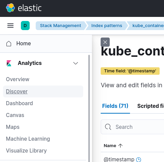Switch to Fields (71) tab
The width and height of the screenshot is (164, 162).
coord(115,106)
